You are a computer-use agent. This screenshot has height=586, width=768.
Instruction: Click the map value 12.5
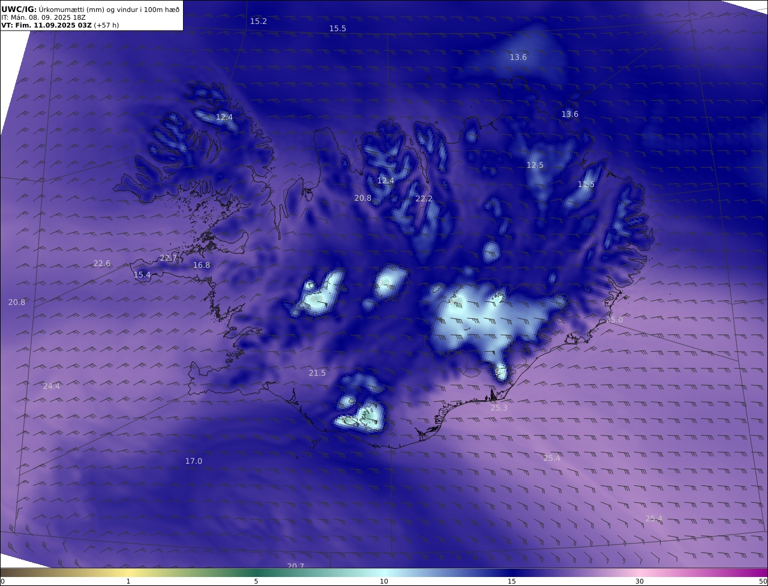[x=535, y=165]
